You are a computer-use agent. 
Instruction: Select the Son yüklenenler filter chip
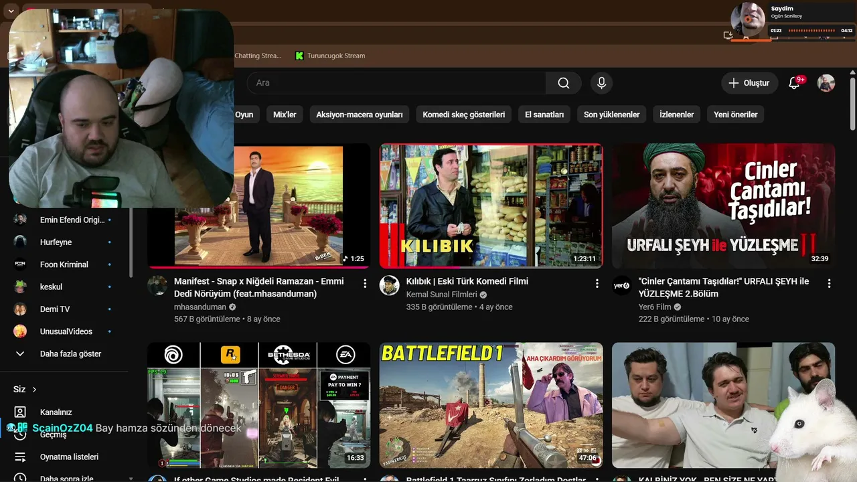pos(611,114)
